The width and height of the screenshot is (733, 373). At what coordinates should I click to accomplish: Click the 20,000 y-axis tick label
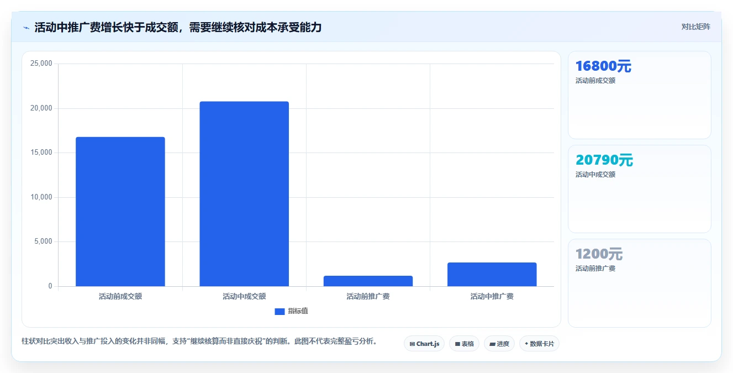[x=41, y=108]
